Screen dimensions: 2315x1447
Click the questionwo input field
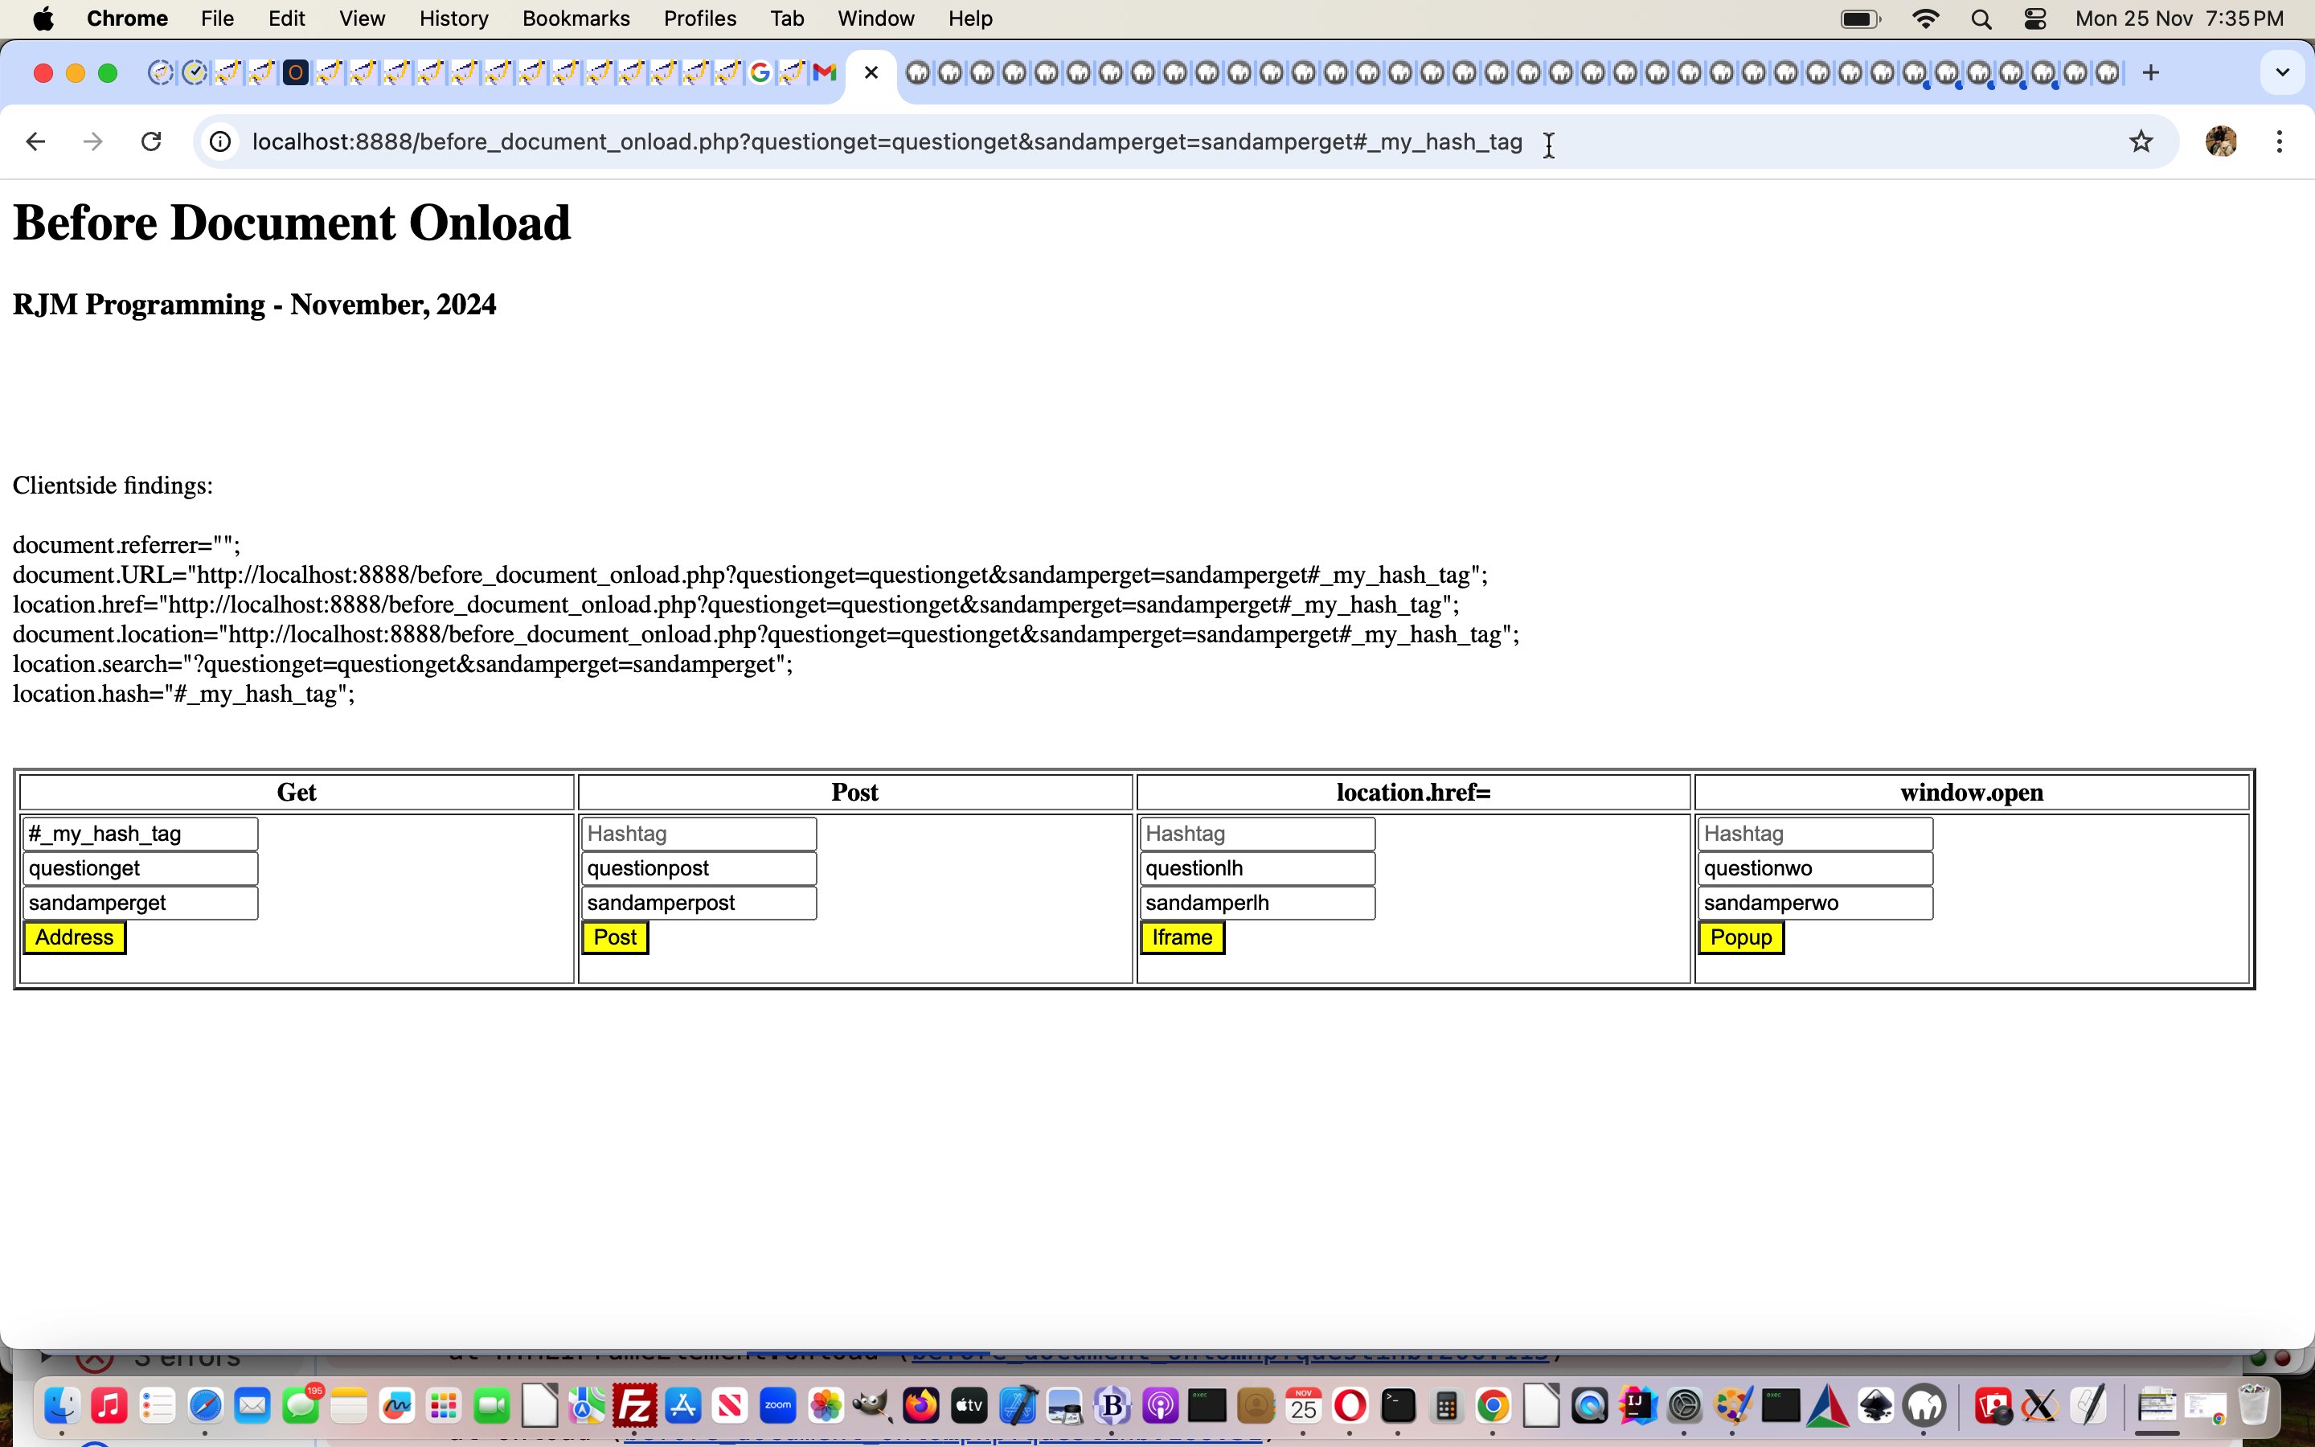[x=1816, y=868]
